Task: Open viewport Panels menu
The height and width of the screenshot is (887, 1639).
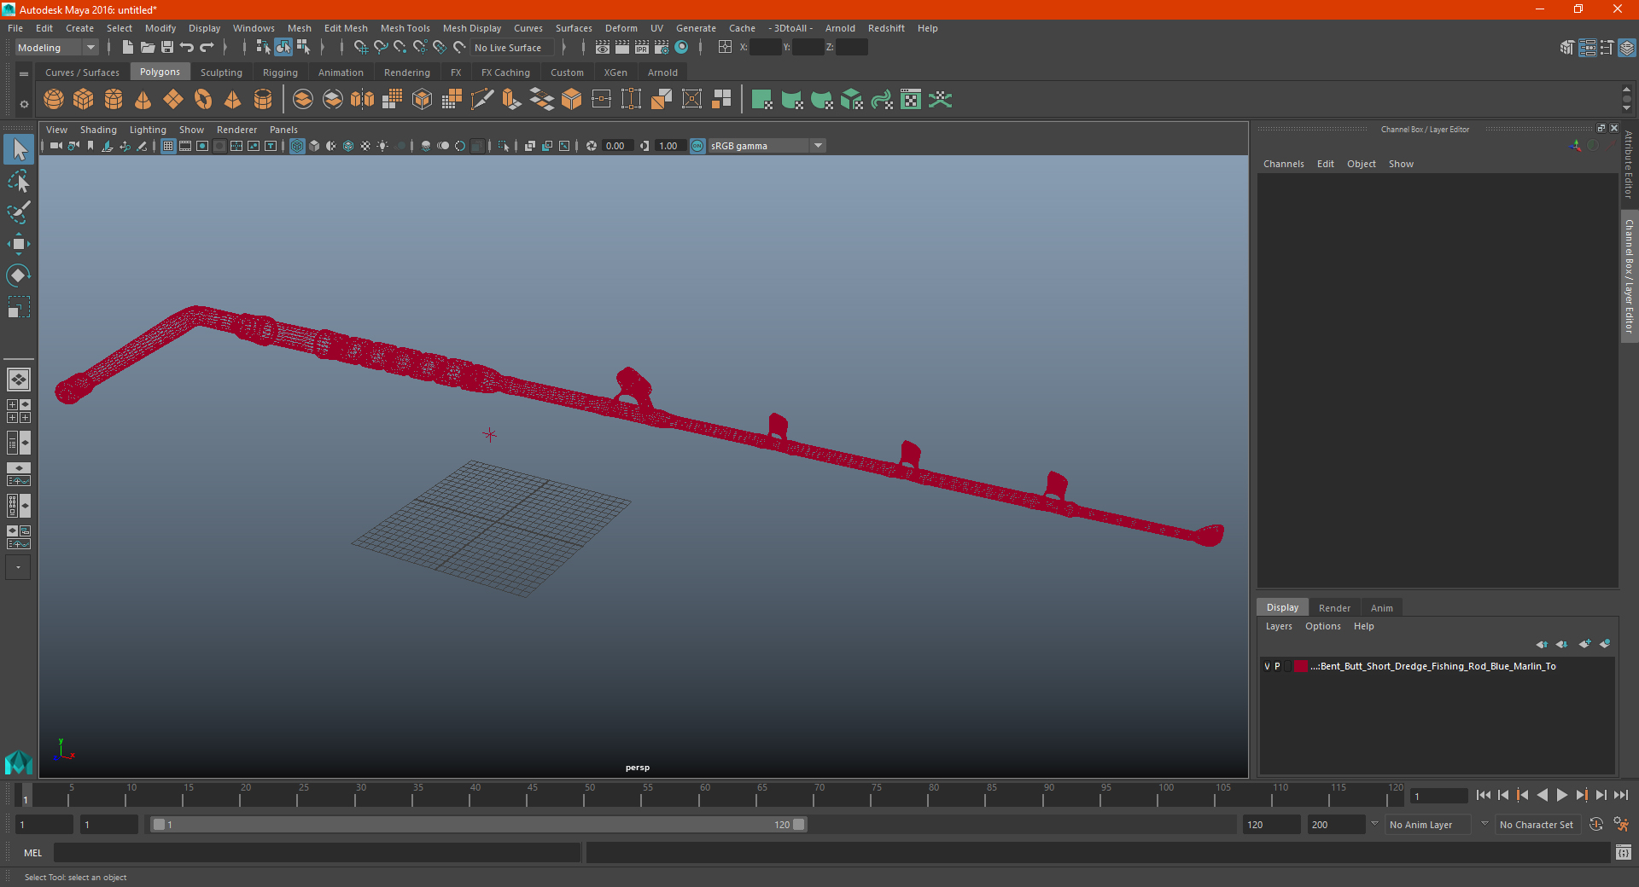Action: [283, 130]
